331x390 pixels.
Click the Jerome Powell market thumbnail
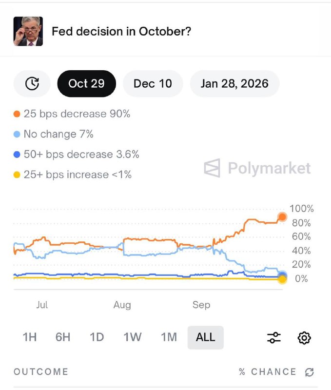[x=27, y=31]
